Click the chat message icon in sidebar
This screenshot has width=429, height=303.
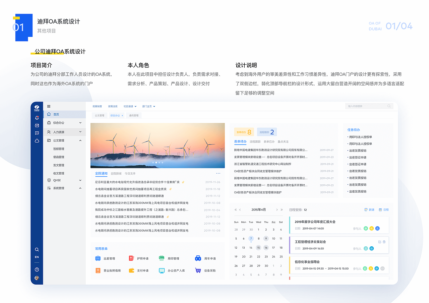(37, 133)
